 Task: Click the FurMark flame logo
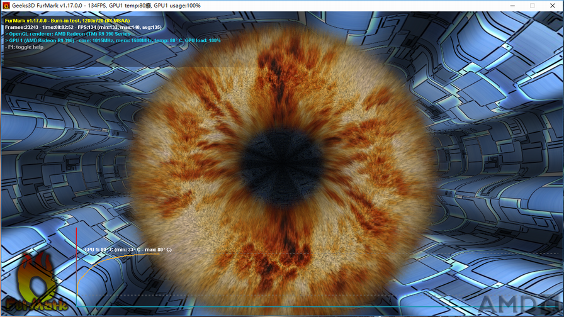tap(37, 281)
